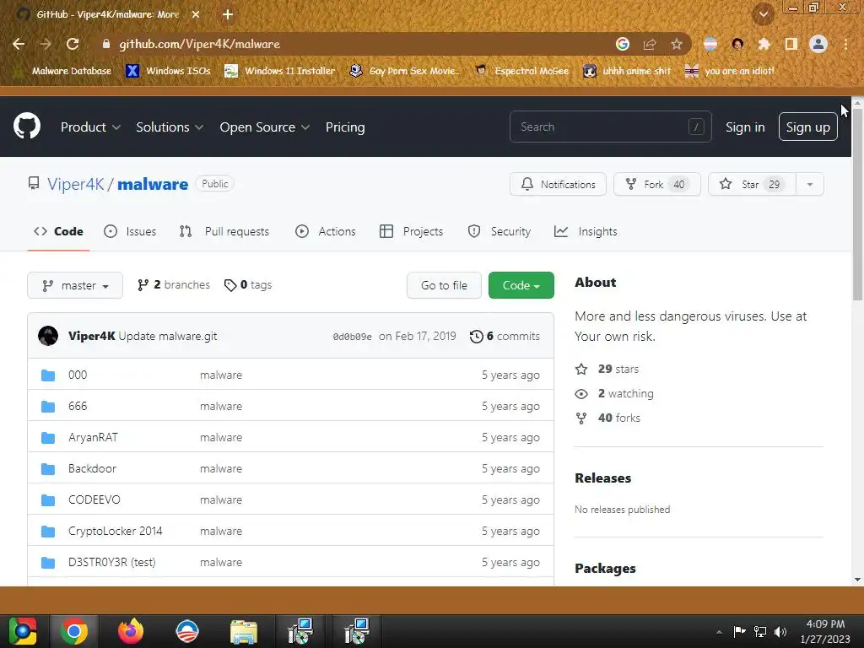Open the malware repository name link
The image size is (864, 648).
point(153,184)
